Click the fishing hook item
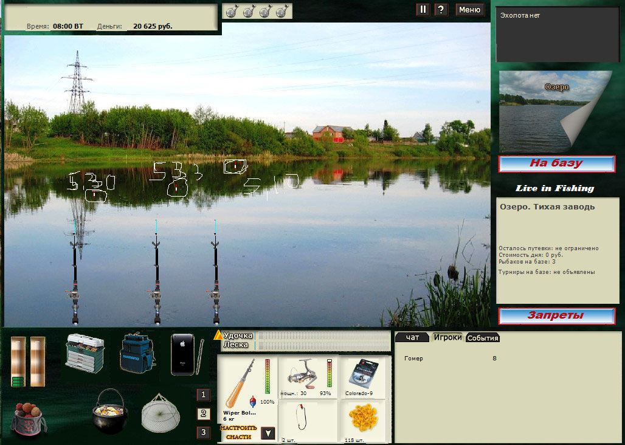The height and width of the screenshot is (445, 625). pos(301,417)
